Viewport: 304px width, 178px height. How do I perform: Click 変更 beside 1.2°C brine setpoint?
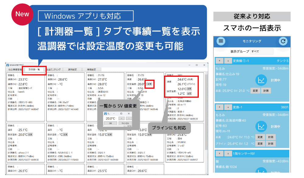pyautogui.click(x=189, y=94)
